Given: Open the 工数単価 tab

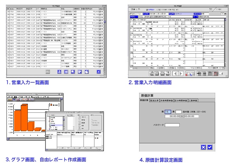Looking at the screenshot, I should coord(193,101).
